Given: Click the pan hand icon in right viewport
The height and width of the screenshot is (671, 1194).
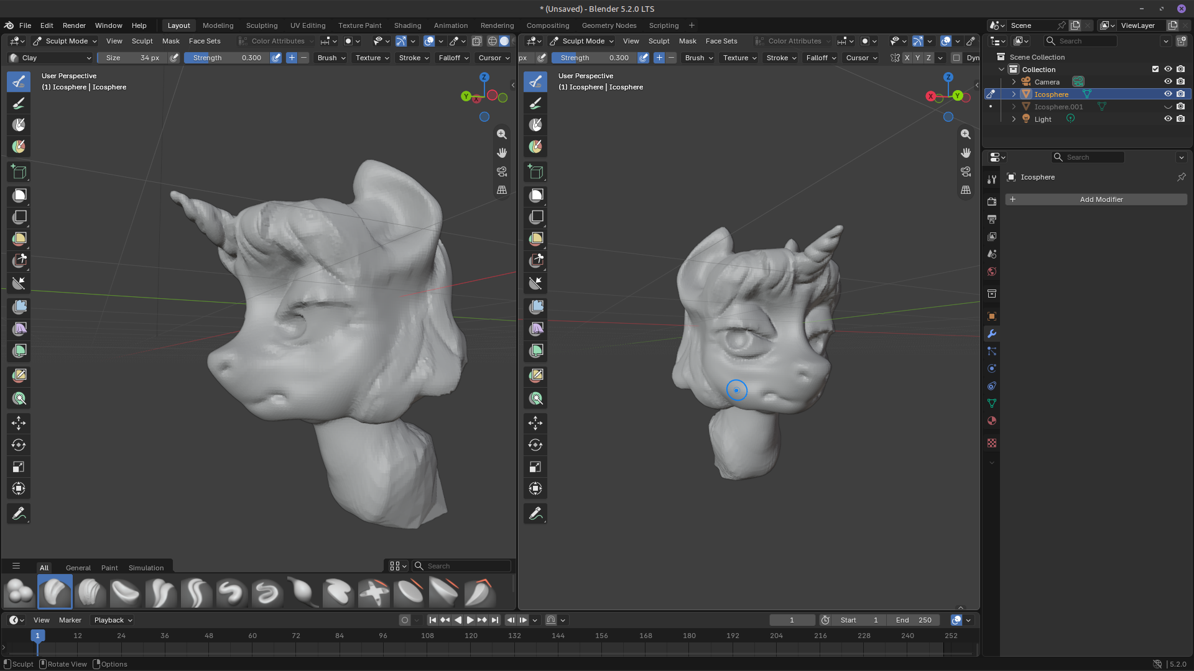Looking at the screenshot, I should click(966, 153).
